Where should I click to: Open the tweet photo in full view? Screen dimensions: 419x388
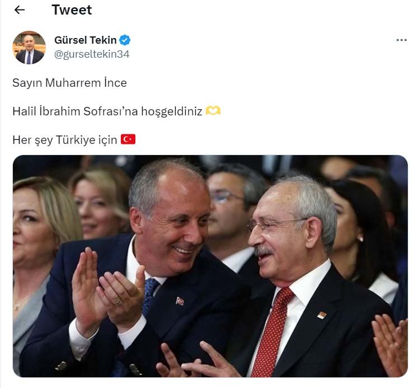click(210, 266)
